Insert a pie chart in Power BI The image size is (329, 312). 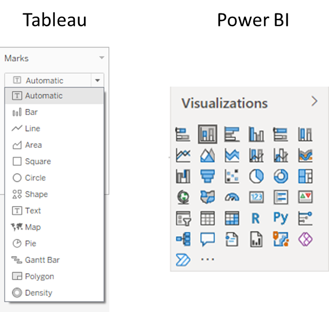pos(256,176)
